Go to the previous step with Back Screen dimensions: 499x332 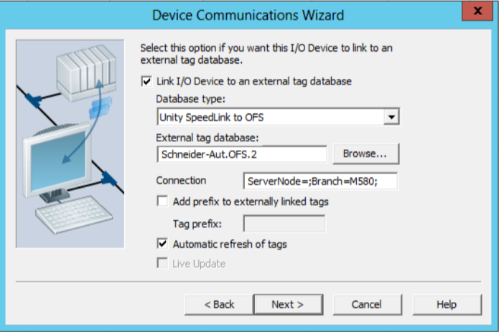tap(219, 305)
